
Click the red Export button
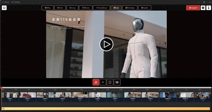coord(193,8)
